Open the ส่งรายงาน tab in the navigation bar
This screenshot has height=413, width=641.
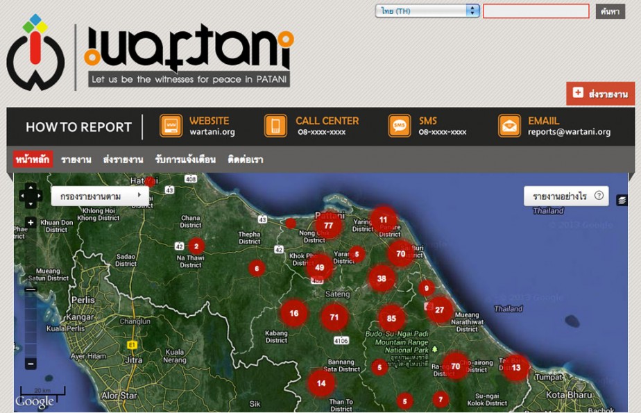(x=123, y=160)
